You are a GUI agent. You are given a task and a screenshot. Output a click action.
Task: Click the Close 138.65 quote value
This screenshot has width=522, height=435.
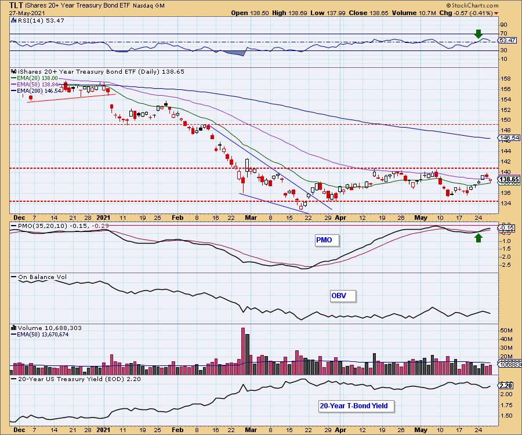coord(368,13)
